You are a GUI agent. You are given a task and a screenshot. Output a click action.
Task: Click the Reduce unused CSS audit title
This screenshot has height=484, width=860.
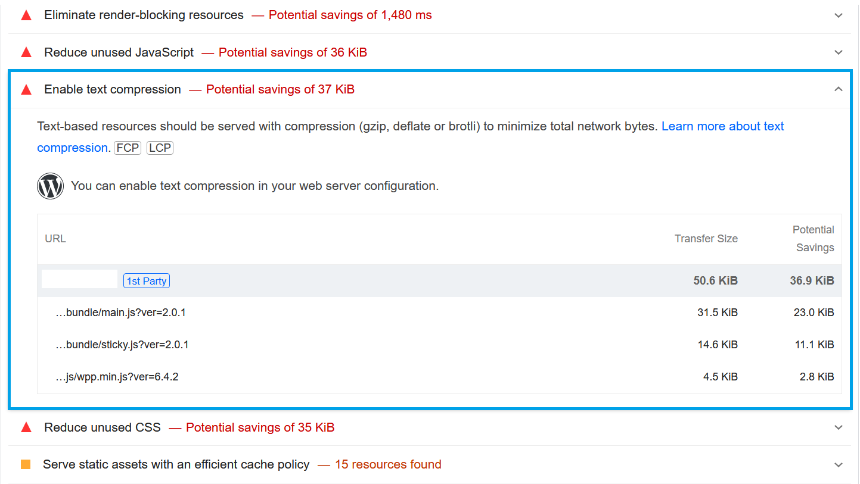coord(103,427)
